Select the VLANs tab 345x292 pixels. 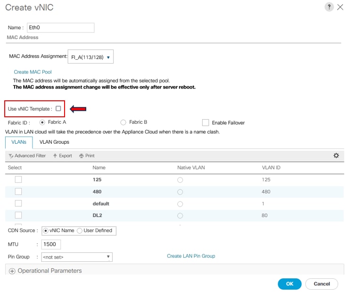tap(19, 142)
